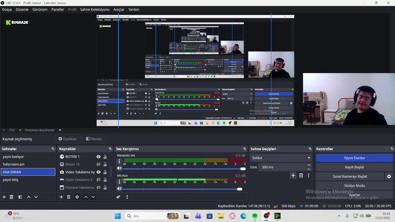Viewport: 395px width, 222px height.
Task: Toggle lock on Resim 10 source
Action: click(x=105, y=164)
